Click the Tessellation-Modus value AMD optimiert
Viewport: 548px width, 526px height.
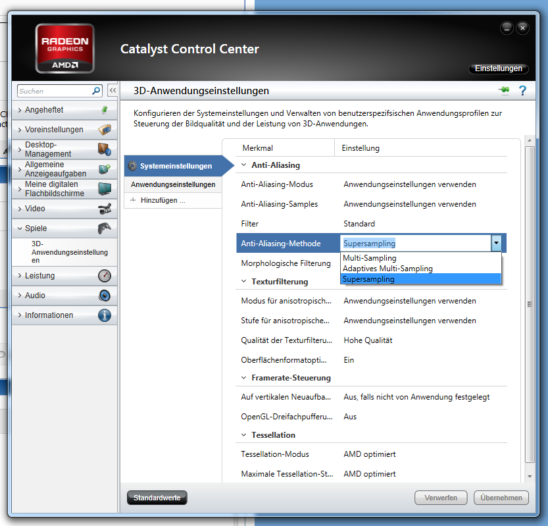pos(370,454)
